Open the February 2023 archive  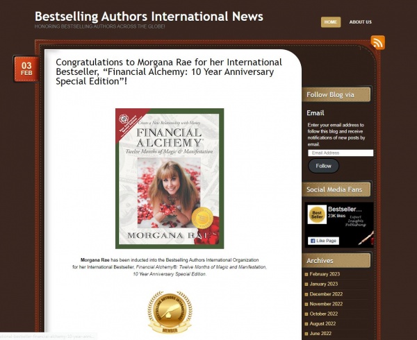325,274
